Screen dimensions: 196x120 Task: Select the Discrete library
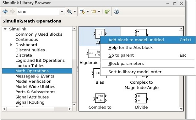24,55
